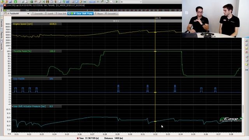The height and width of the screenshot is (140, 249).
Task: Click the Gear Shift Actuator Pressure [bar] label
Action: tap(30, 106)
